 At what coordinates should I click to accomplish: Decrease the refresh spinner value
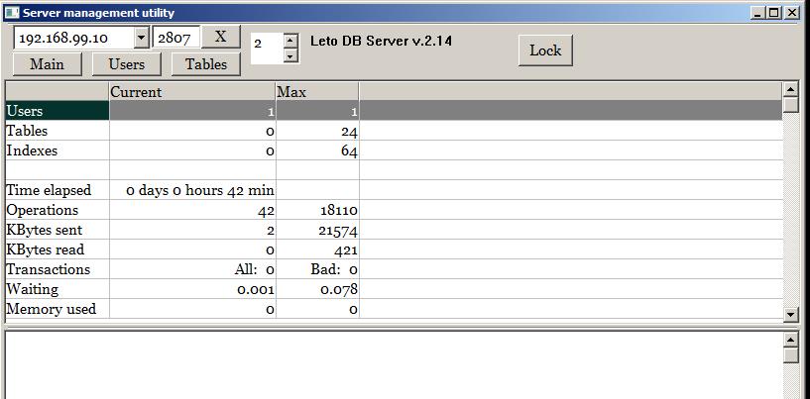289,55
